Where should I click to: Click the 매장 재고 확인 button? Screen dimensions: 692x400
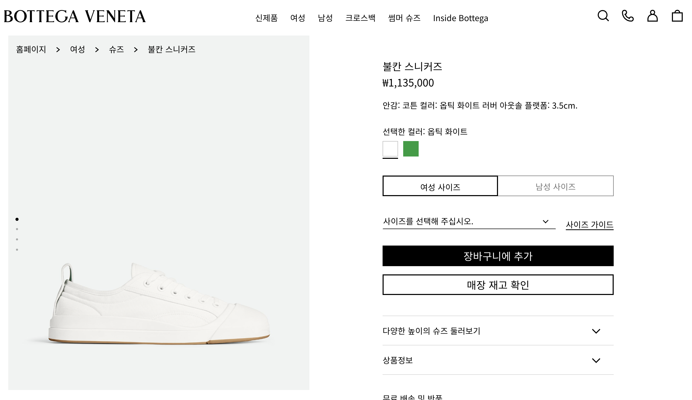click(x=497, y=285)
